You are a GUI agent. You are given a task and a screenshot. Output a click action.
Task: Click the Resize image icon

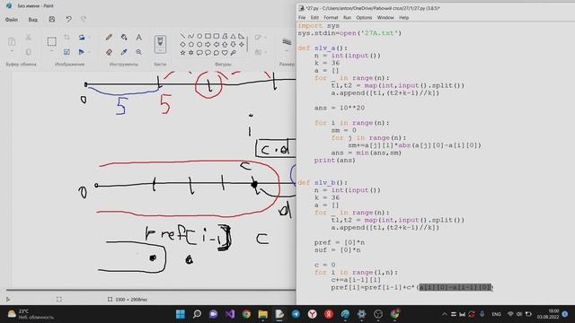[x=66, y=52]
